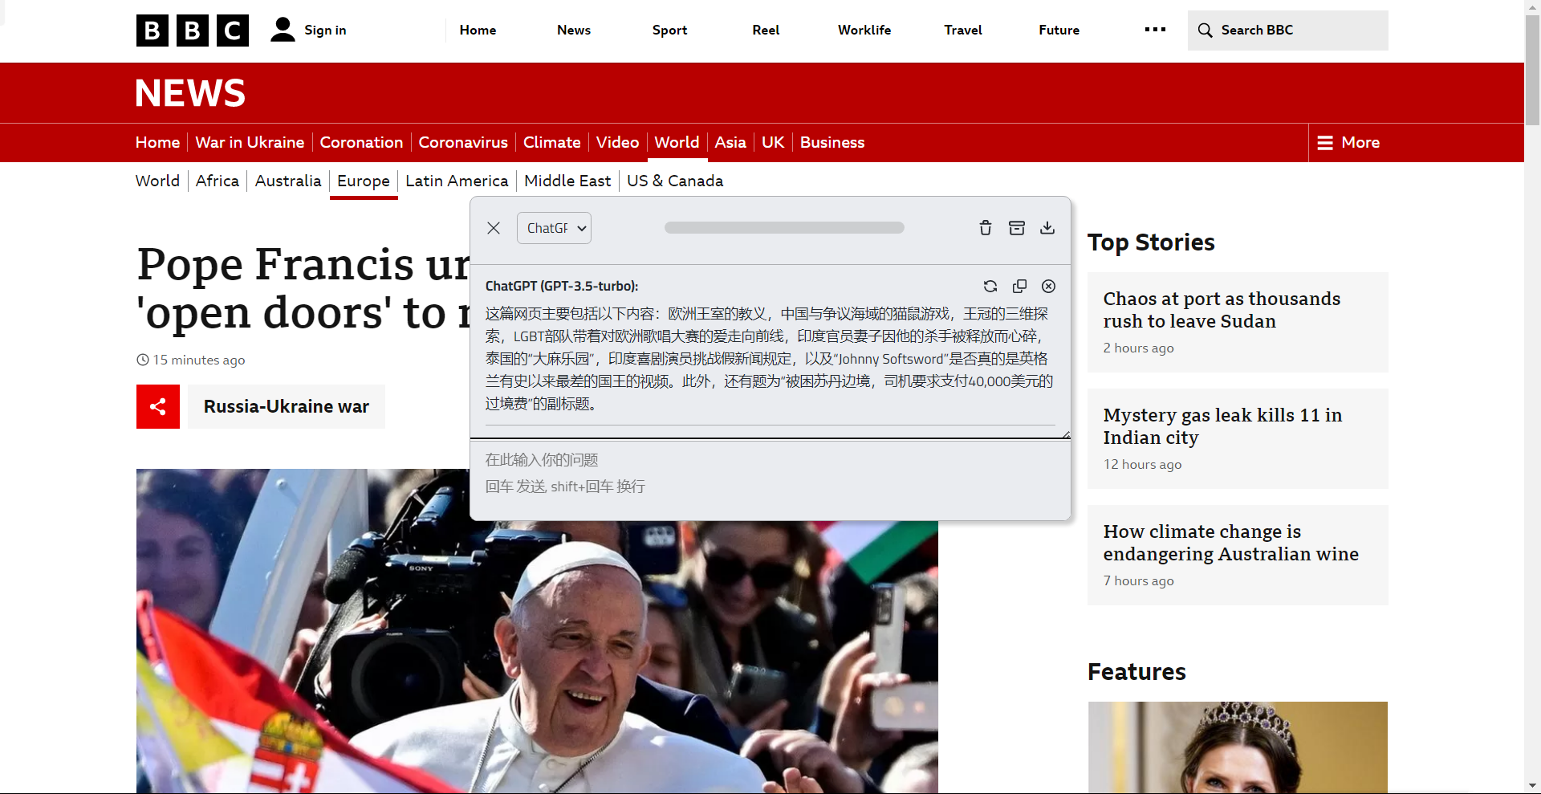Viewport: 1541px width, 794px height.
Task: Select World in the red news bar
Action: point(677,142)
